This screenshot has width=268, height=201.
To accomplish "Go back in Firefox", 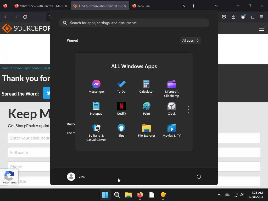I will point(6,17).
